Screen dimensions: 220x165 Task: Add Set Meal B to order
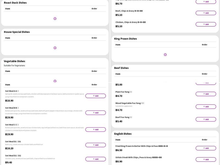(x=95, y=113)
